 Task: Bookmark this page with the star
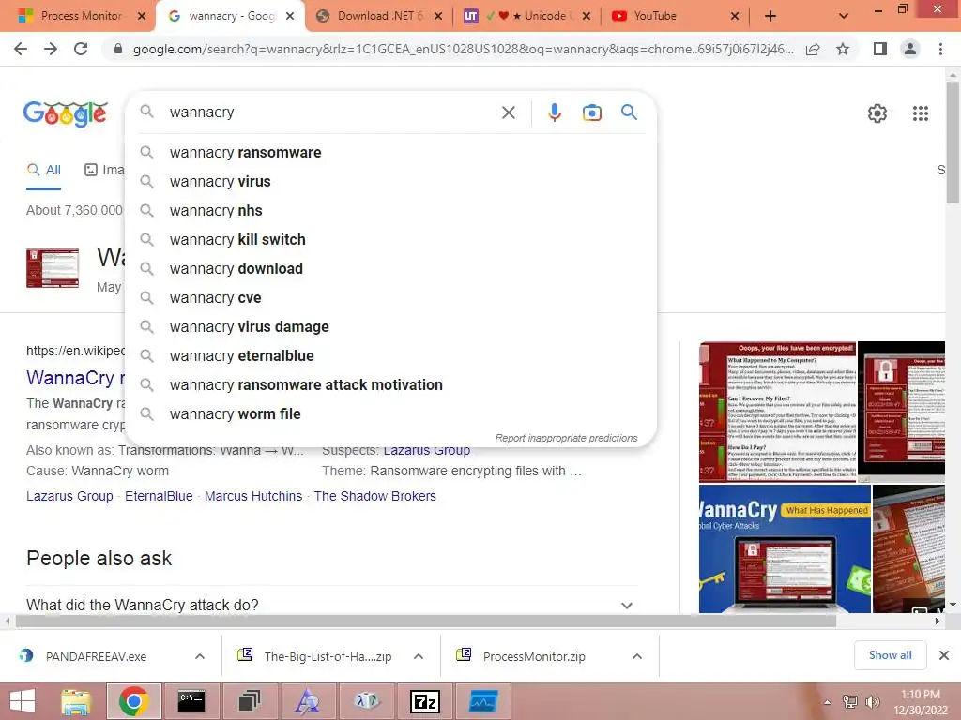(x=843, y=49)
